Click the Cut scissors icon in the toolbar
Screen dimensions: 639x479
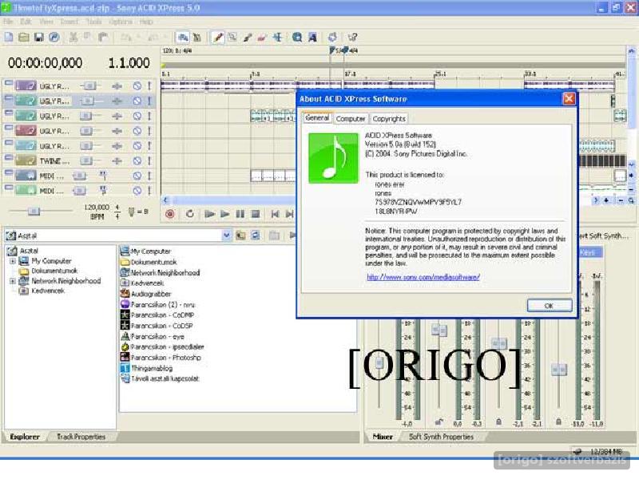tap(73, 38)
